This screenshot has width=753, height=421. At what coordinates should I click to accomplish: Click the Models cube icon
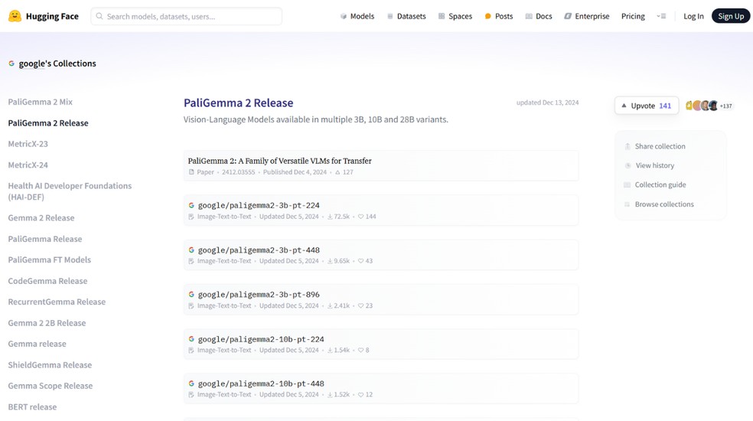point(344,16)
